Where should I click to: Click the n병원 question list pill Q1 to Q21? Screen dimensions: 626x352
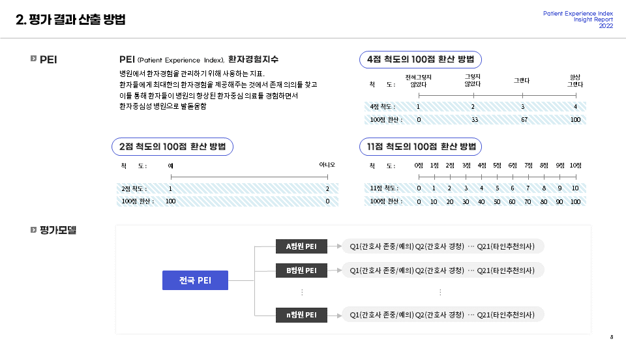[x=443, y=315]
